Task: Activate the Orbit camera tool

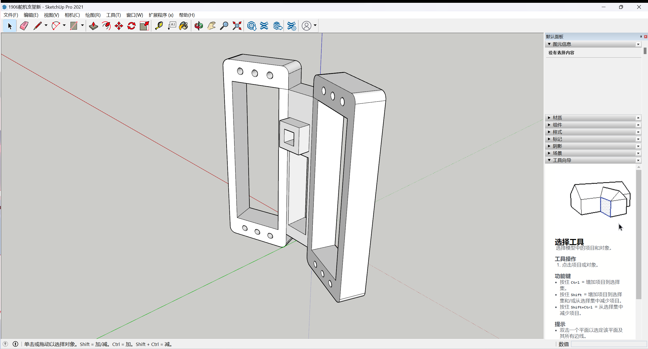Action: pos(199,26)
